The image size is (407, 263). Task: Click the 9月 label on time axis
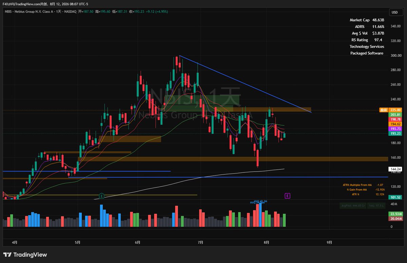coord(329,243)
